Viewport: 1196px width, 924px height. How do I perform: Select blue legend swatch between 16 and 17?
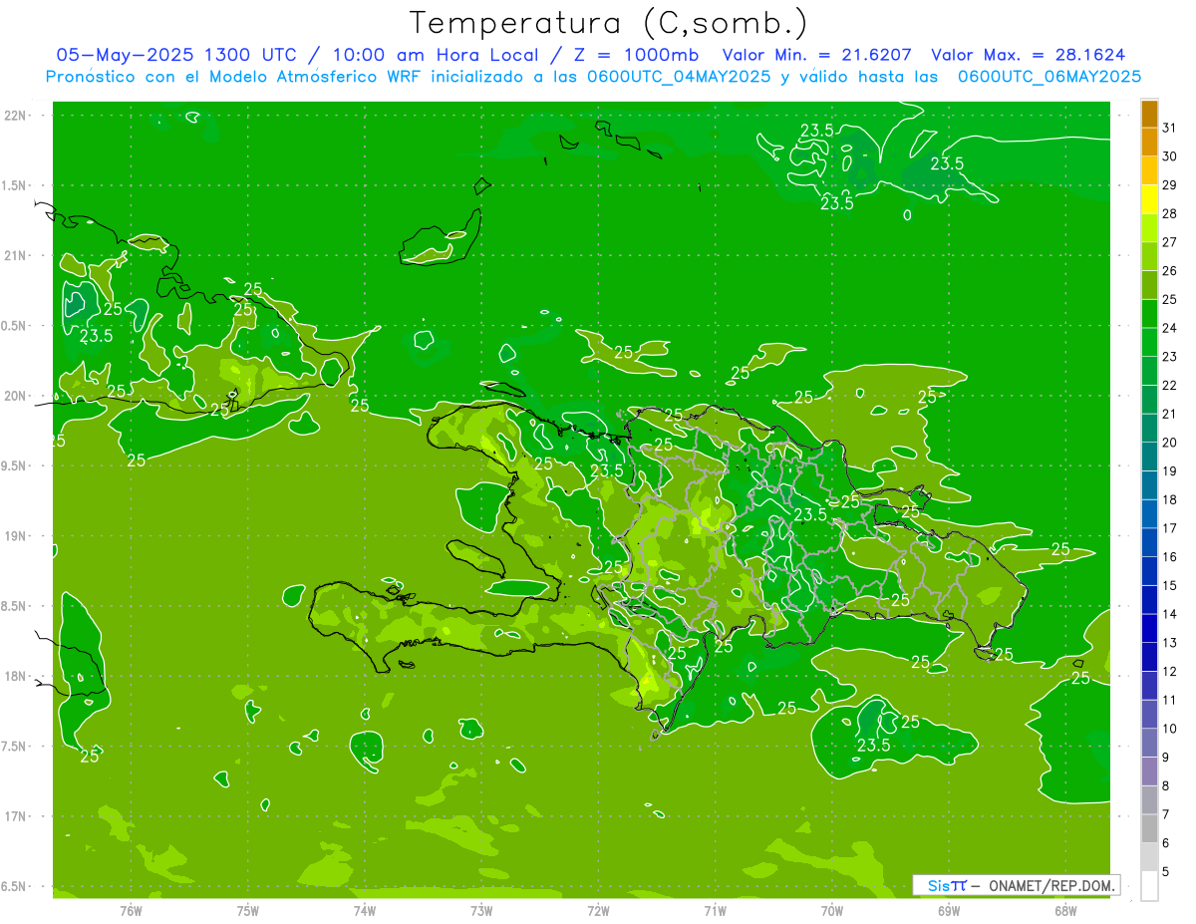click(1149, 541)
